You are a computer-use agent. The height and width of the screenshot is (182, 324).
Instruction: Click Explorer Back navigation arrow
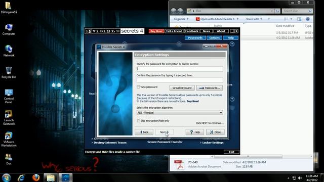point(174,11)
